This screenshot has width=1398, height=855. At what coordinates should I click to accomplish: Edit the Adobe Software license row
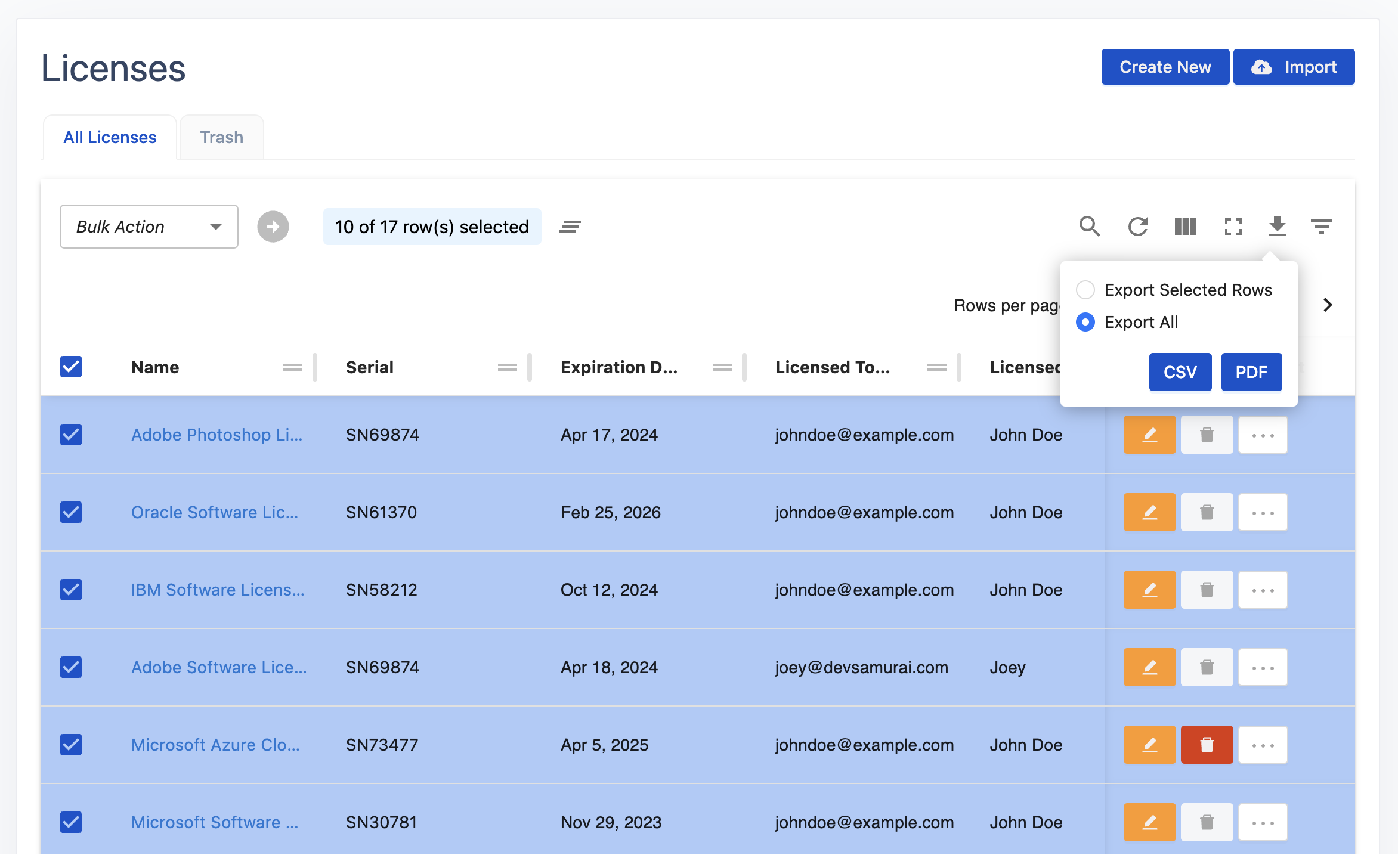[1149, 667]
